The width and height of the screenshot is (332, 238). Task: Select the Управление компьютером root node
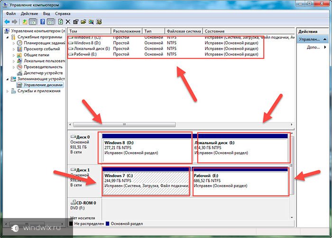point(36,31)
